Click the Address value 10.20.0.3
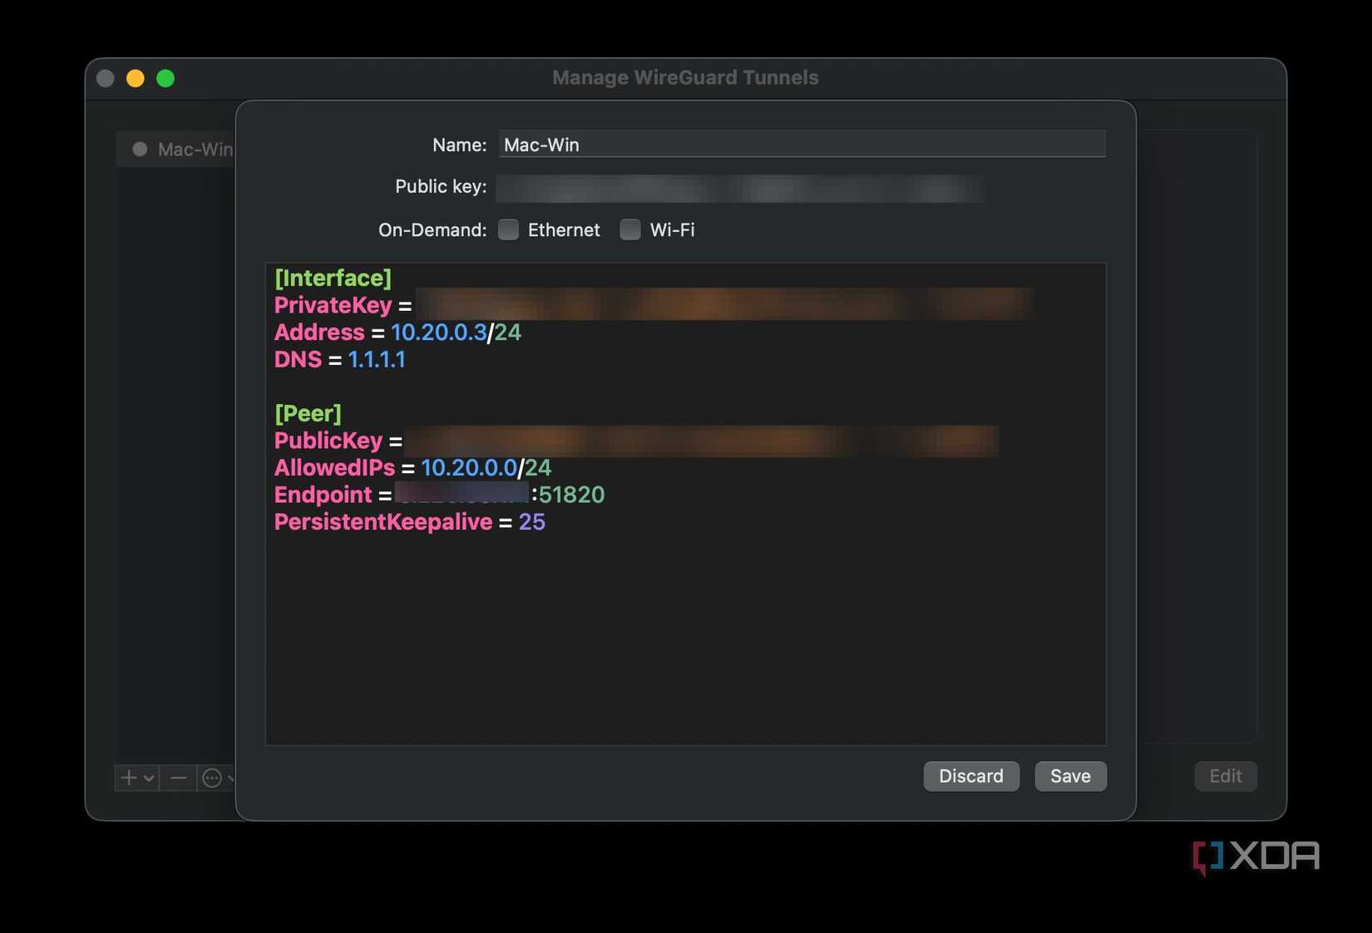The height and width of the screenshot is (933, 1372). (x=438, y=333)
